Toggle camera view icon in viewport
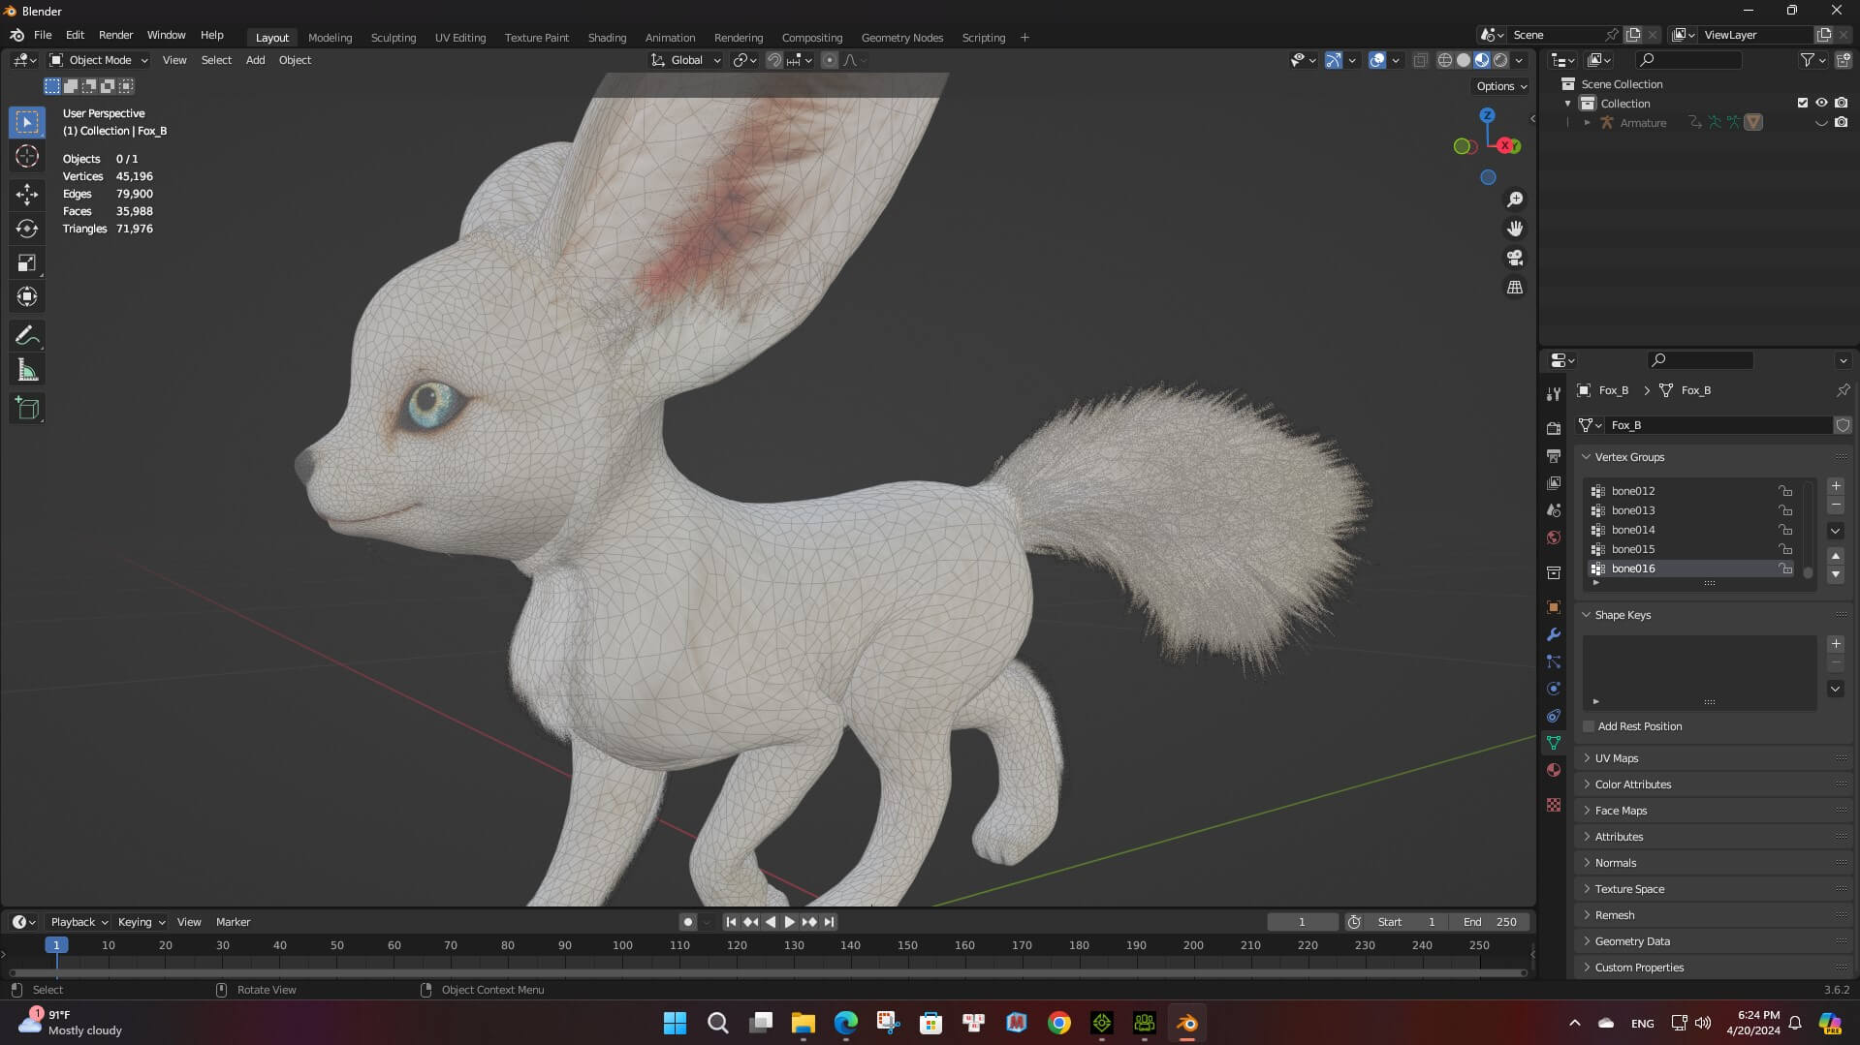1860x1045 pixels. click(x=1514, y=258)
